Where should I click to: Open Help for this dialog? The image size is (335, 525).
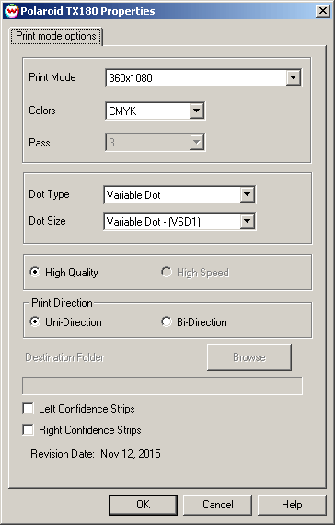click(292, 505)
